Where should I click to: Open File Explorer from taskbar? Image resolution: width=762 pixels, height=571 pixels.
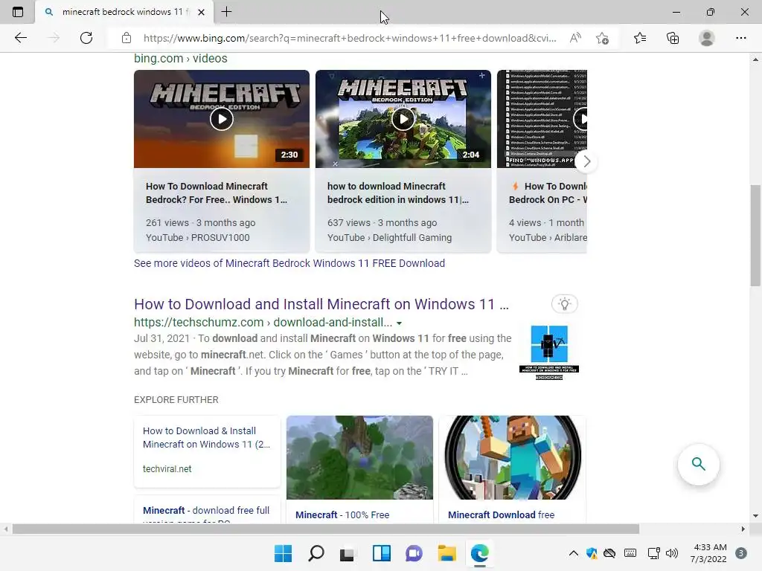(446, 553)
